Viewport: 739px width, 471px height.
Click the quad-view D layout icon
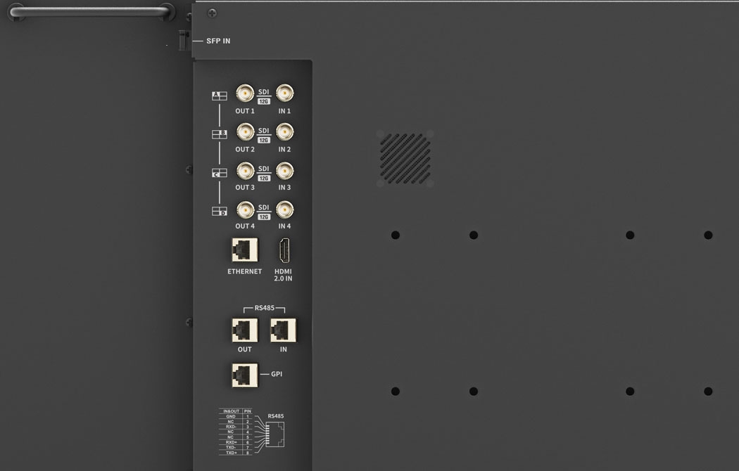[x=220, y=211]
